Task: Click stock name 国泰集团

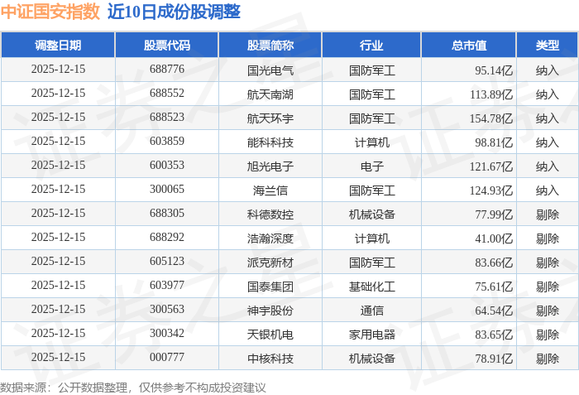Action: click(x=270, y=287)
